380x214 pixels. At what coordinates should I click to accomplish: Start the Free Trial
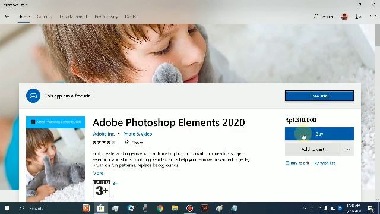click(319, 96)
